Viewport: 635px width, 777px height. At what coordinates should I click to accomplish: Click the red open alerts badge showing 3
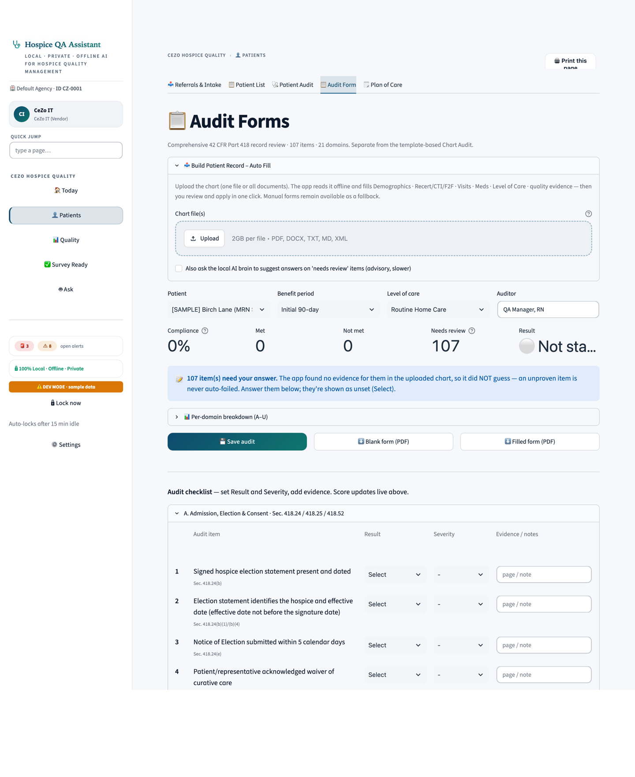pos(25,346)
